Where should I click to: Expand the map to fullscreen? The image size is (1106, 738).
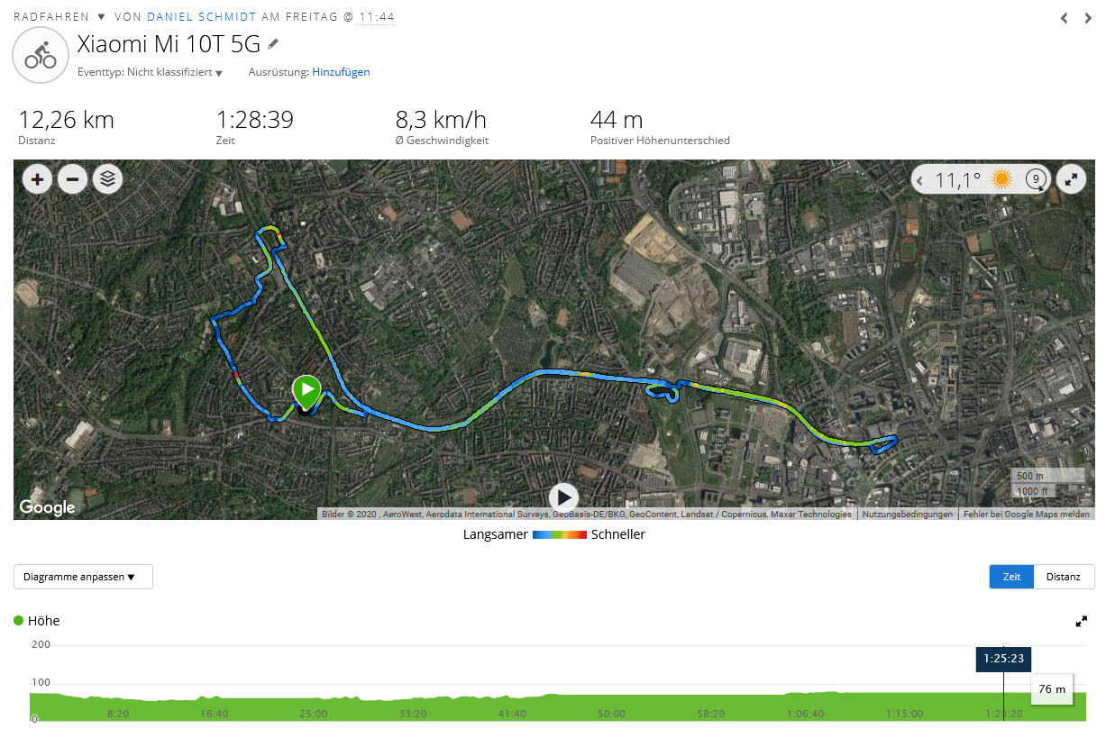[1071, 179]
